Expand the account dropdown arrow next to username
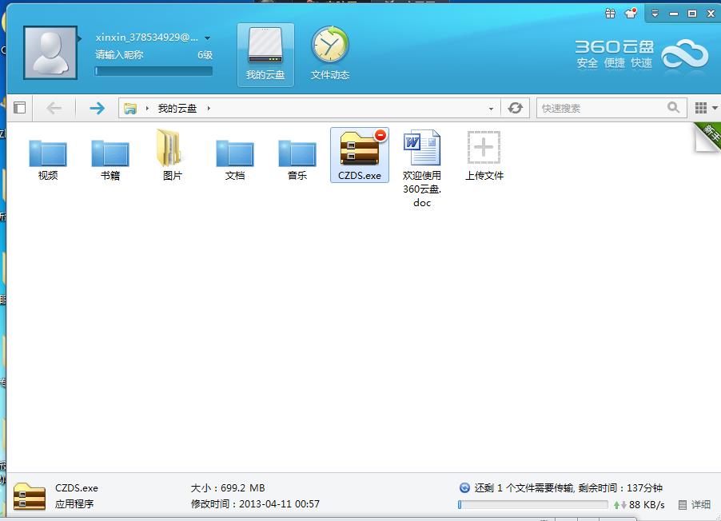The image size is (721, 521). tap(207, 38)
